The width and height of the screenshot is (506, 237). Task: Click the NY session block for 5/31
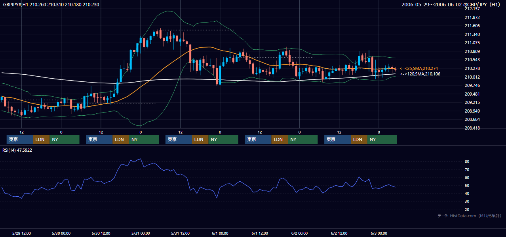(223, 139)
